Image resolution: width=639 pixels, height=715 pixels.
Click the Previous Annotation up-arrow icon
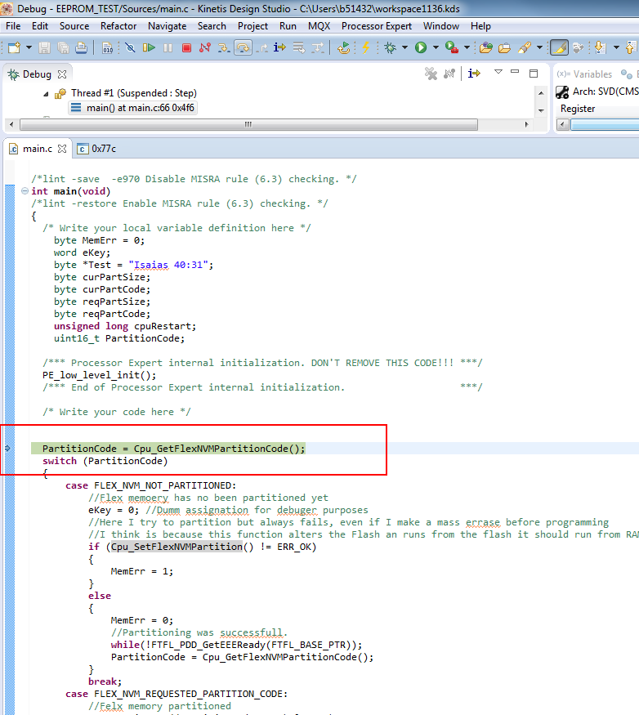coord(632,47)
